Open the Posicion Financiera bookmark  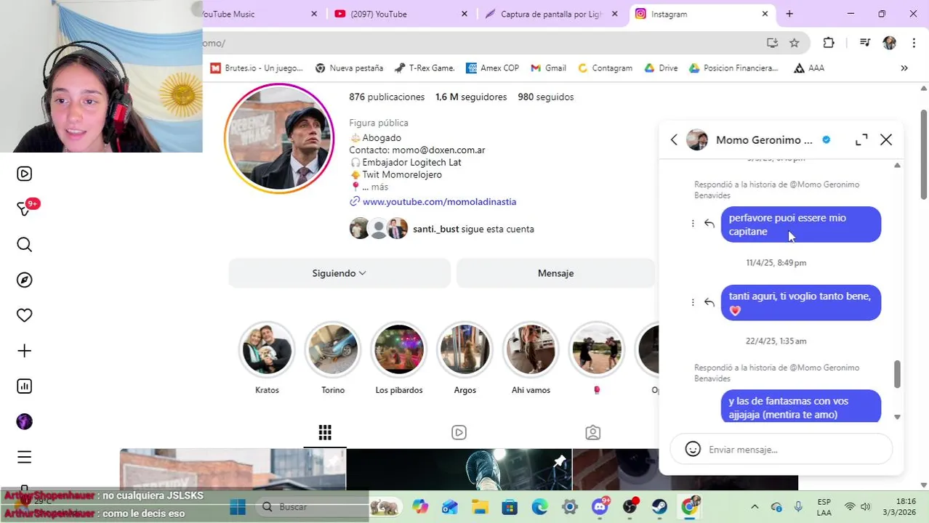(733, 68)
